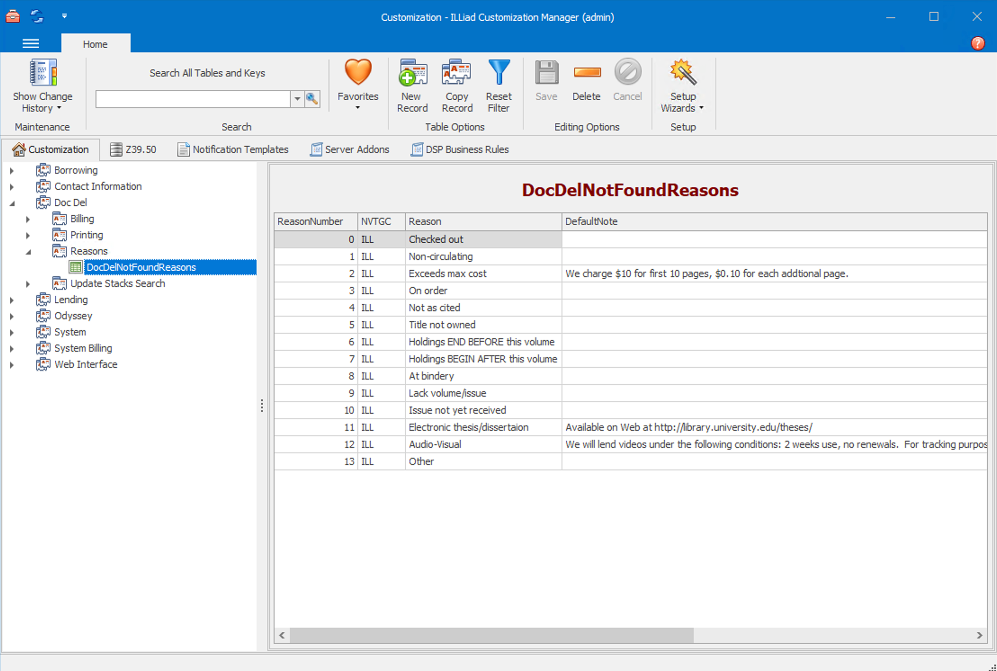This screenshot has width=997, height=671.
Task: Open help via the question mark icon
Action: click(x=978, y=43)
